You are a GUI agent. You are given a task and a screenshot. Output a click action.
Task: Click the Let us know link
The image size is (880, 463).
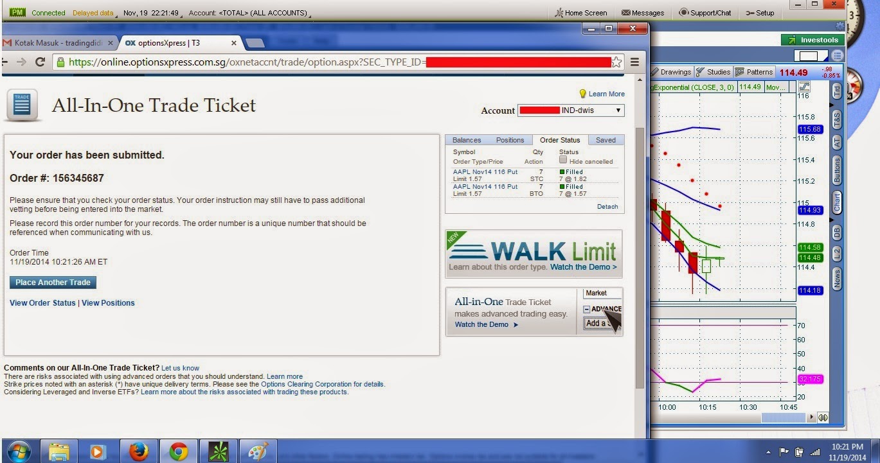coord(180,368)
